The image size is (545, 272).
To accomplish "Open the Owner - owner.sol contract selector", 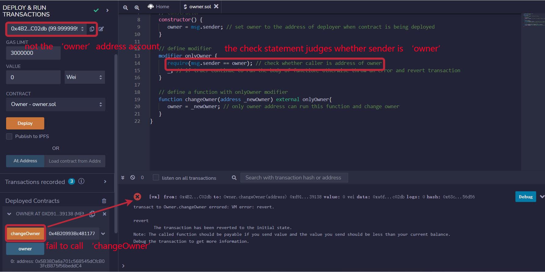I will pyautogui.click(x=56, y=104).
